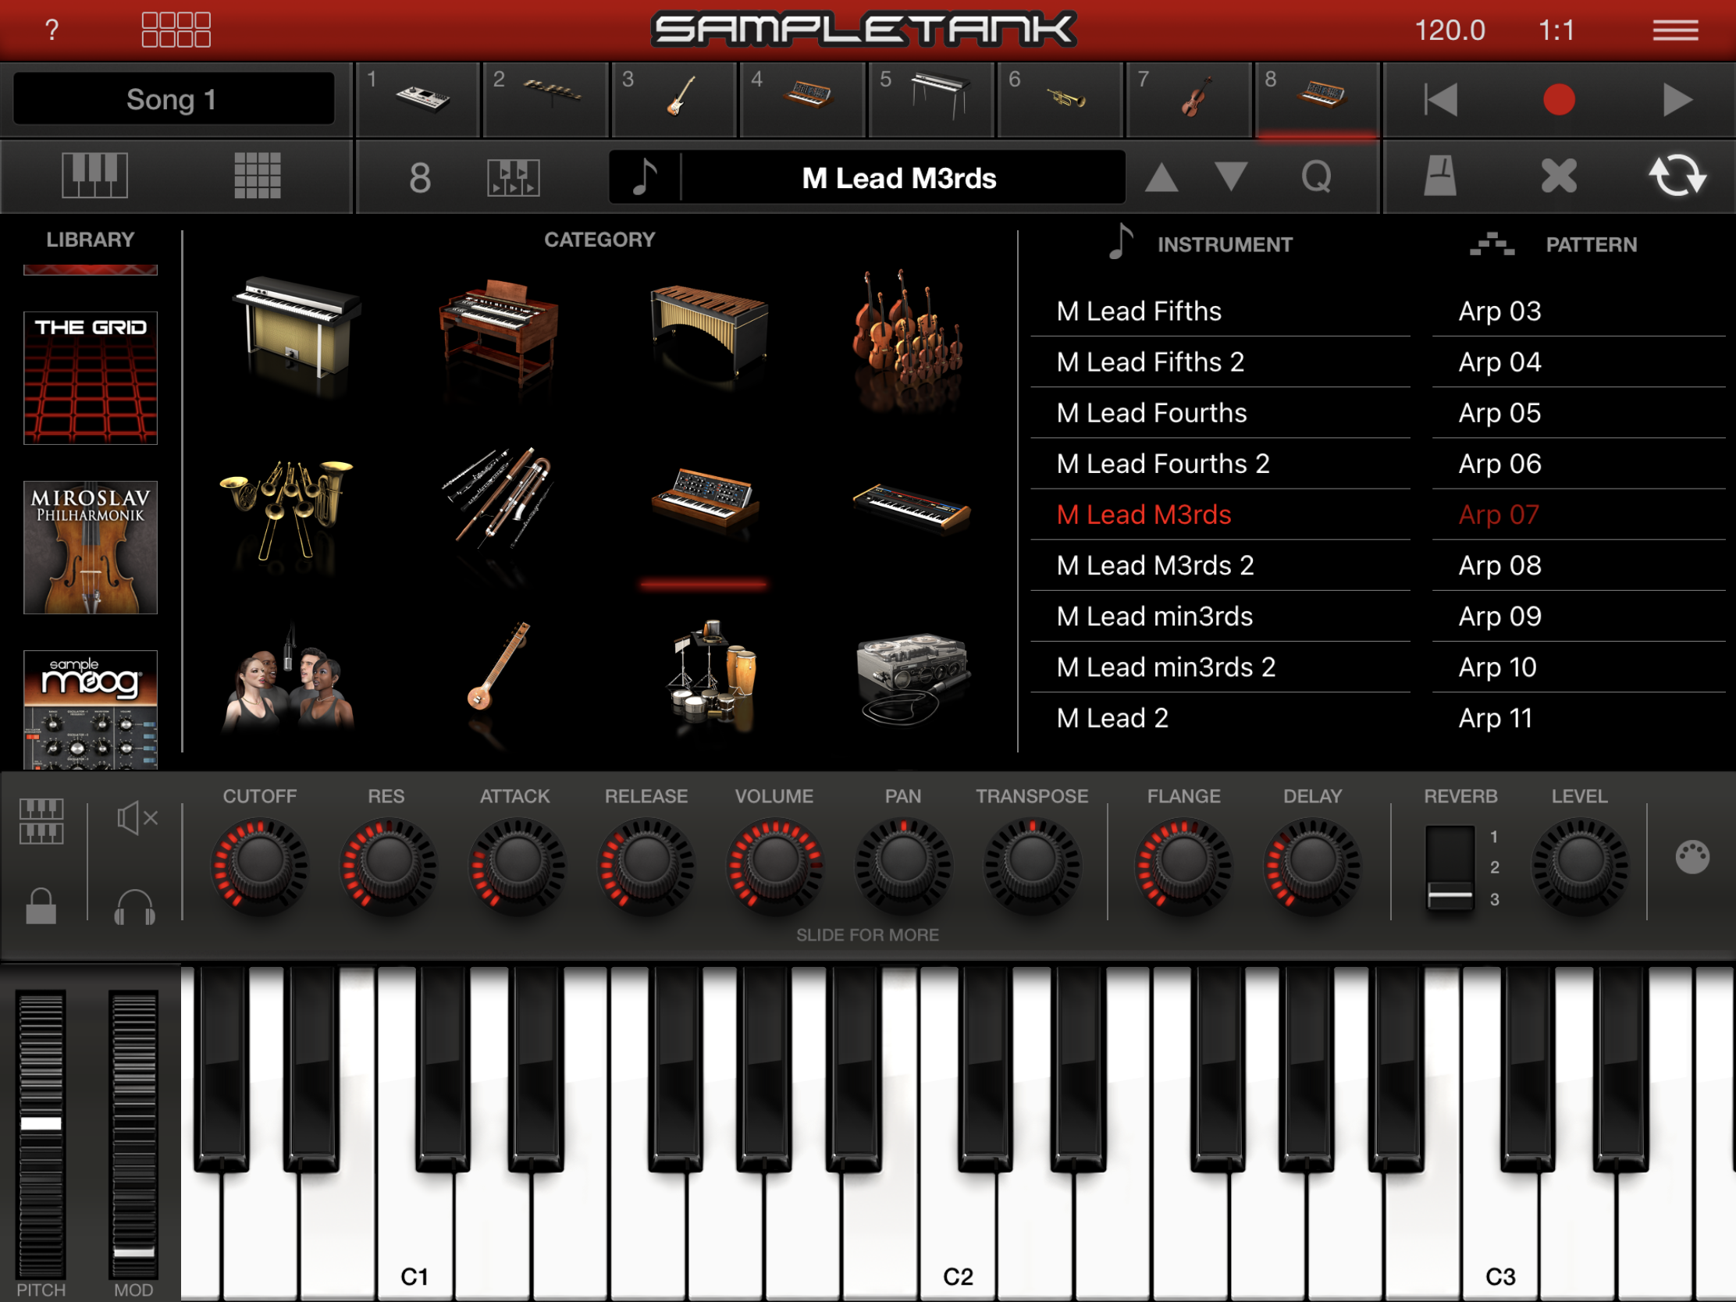Select part 3 guitar slot
The image size is (1736, 1302).
(674, 100)
